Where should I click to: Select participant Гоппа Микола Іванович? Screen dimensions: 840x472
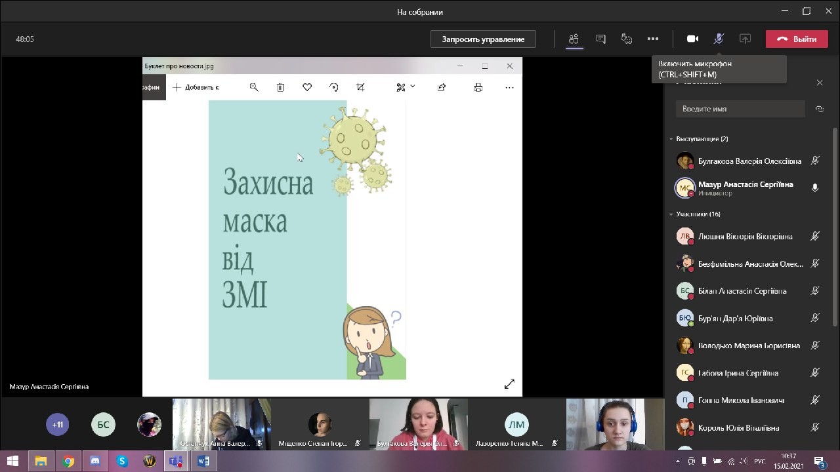741,401
